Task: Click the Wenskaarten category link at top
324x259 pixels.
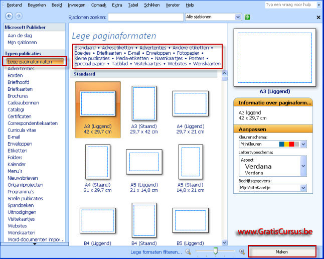Action: 207,64
